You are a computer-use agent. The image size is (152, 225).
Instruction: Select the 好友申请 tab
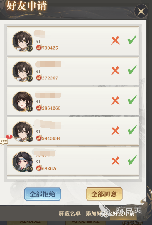point(124,214)
